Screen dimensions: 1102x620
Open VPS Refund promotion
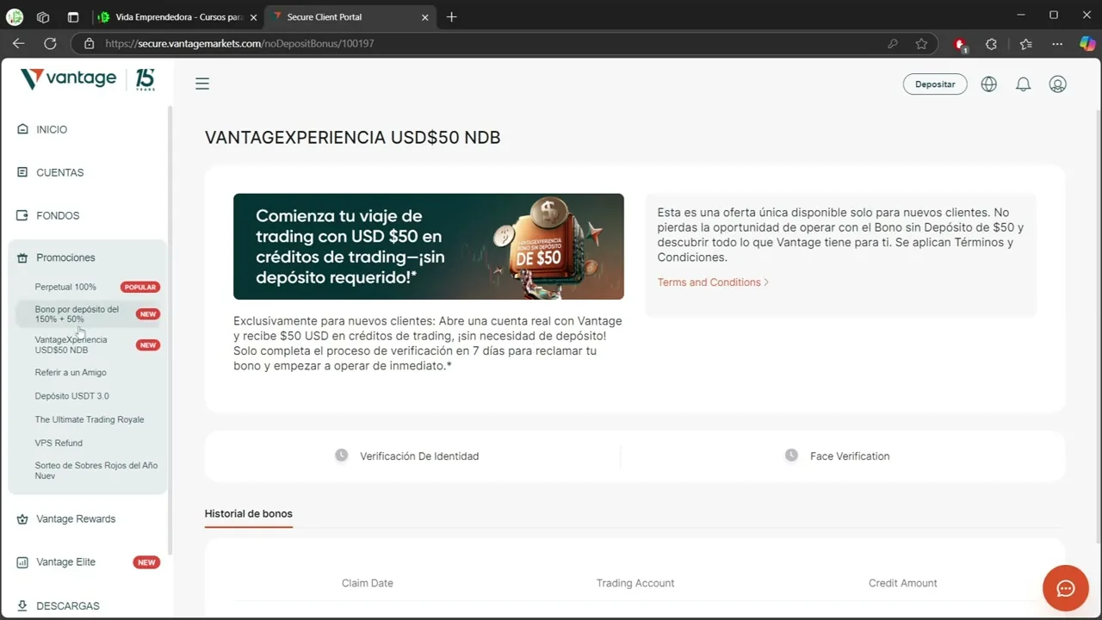coord(59,443)
